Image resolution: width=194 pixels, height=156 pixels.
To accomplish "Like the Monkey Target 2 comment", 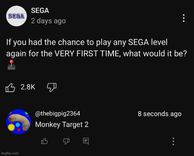I will coord(44,141).
